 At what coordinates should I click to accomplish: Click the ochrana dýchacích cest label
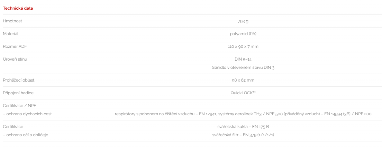tap(27, 114)
